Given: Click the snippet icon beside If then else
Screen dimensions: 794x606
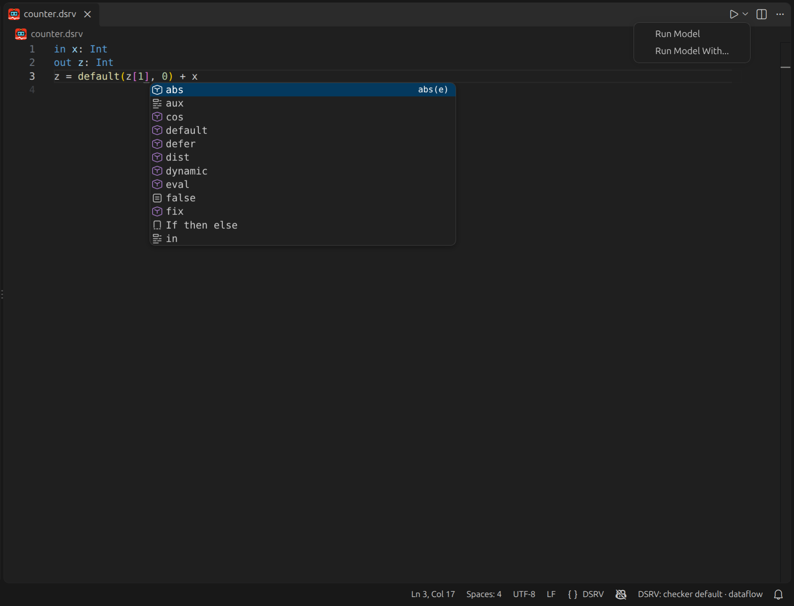Looking at the screenshot, I should click(x=157, y=225).
